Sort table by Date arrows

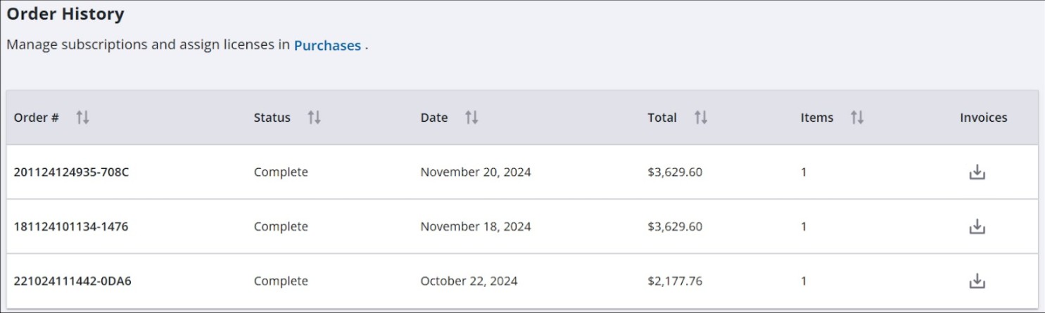(x=471, y=117)
